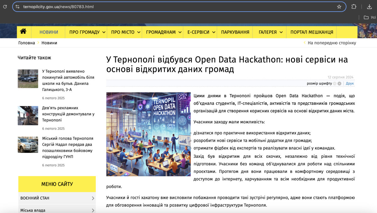Image resolution: width=377 pixels, height=213 pixels.
Task: Open the browser extensions puzzle icon
Action: [354, 7]
